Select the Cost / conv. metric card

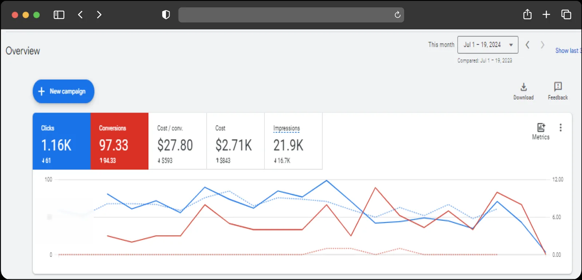[178, 141]
